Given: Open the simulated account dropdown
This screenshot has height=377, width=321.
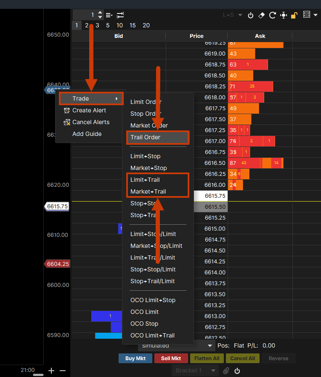Looking at the screenshot, I should click(x=177, y=346).
